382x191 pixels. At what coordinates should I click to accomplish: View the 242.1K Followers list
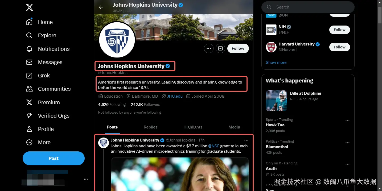[x=145, y=105]
